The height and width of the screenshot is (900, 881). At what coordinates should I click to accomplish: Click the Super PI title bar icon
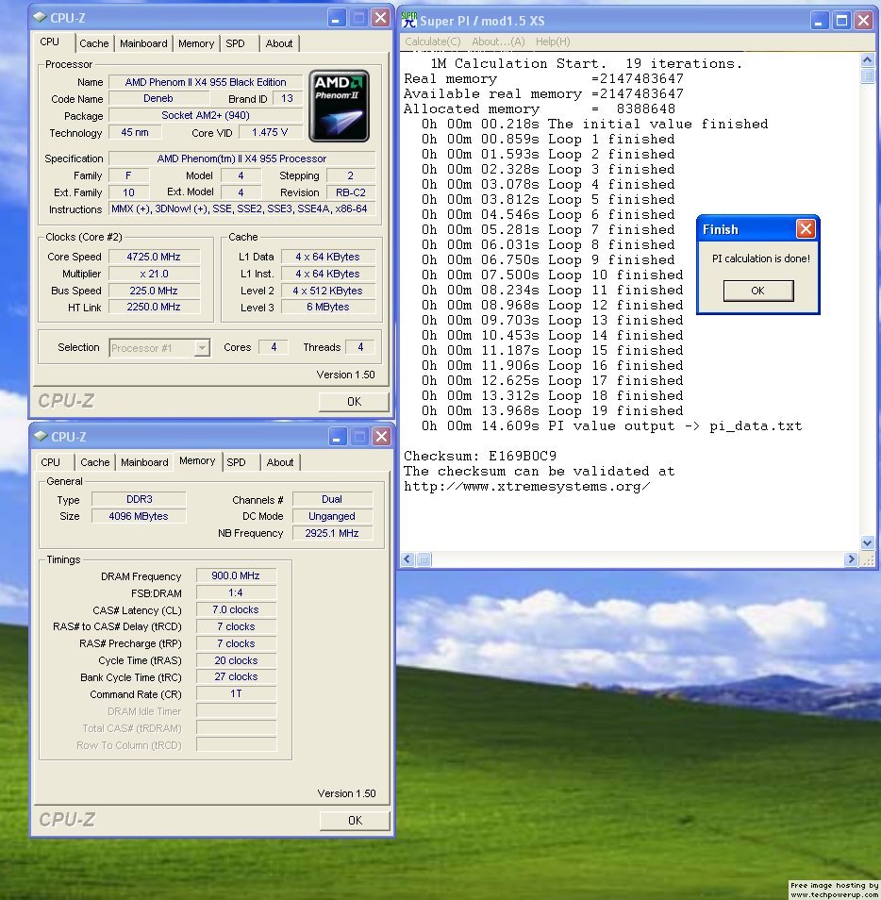pos(409,20)
